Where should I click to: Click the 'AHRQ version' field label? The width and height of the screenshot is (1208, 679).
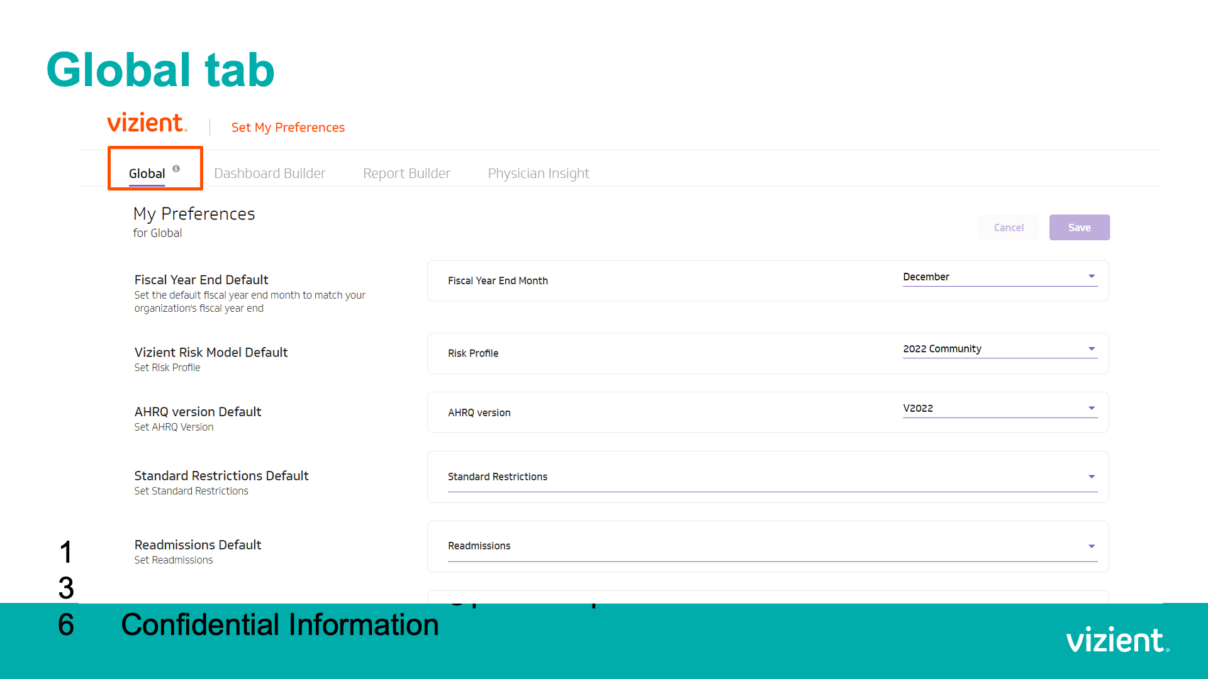(x=479, y=413)
